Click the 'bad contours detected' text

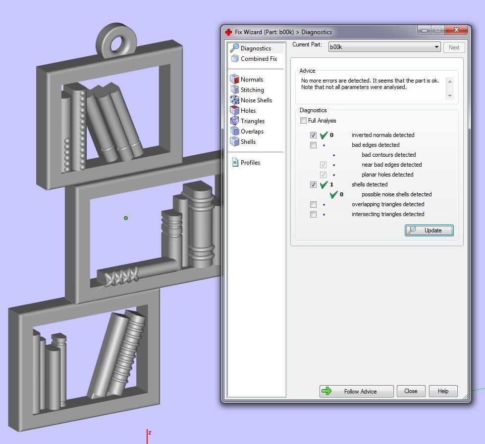click(388, 155)
